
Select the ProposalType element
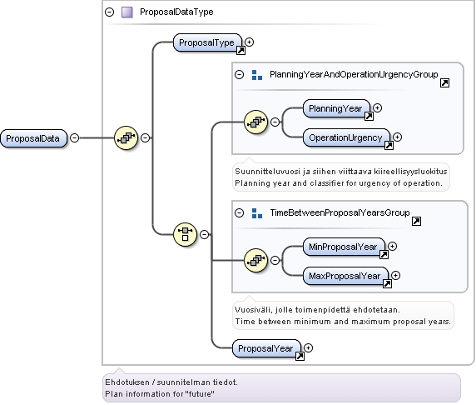(x=207, y=42)
